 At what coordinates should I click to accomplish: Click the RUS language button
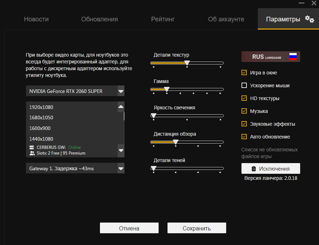coord(271,57)
